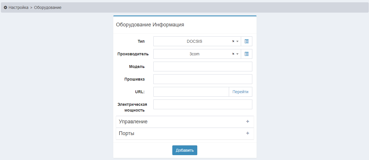This screenshot has width=369, height=160.
Task: Click the plus icon on the Порты row
Action: coord(248,133)
